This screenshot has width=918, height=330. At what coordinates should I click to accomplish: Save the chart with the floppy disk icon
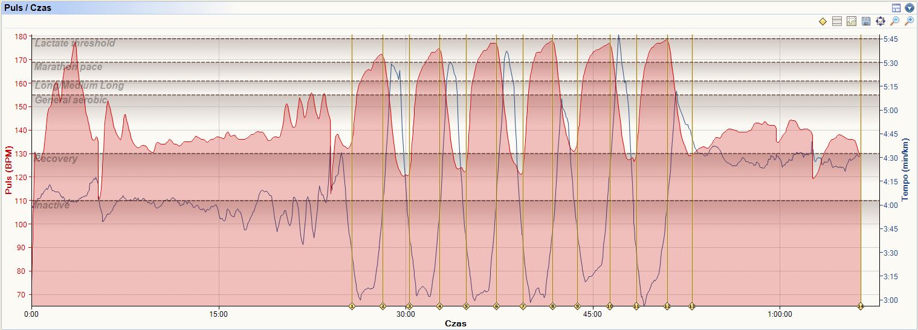[866, 22]
